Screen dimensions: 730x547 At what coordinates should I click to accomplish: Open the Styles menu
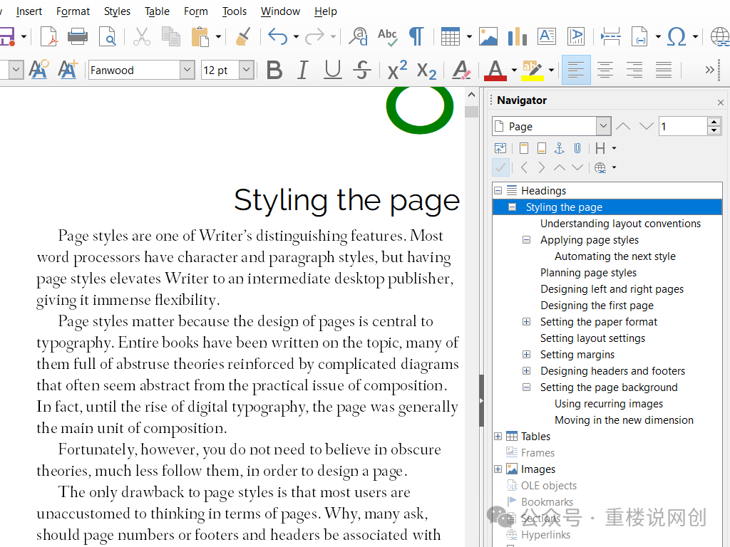click(118, 11)
